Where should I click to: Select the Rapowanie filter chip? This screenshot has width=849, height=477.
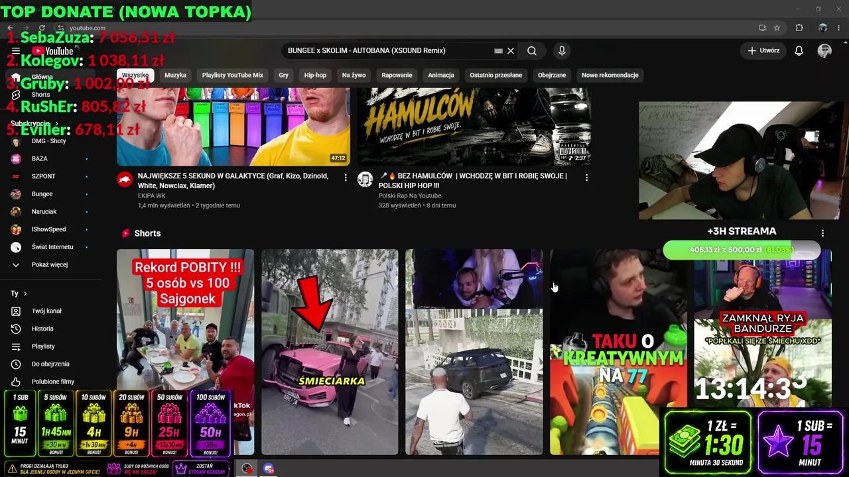click(397, 76)
